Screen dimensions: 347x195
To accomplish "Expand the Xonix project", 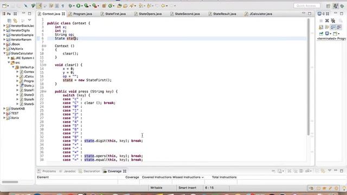I will pos(4,118).
